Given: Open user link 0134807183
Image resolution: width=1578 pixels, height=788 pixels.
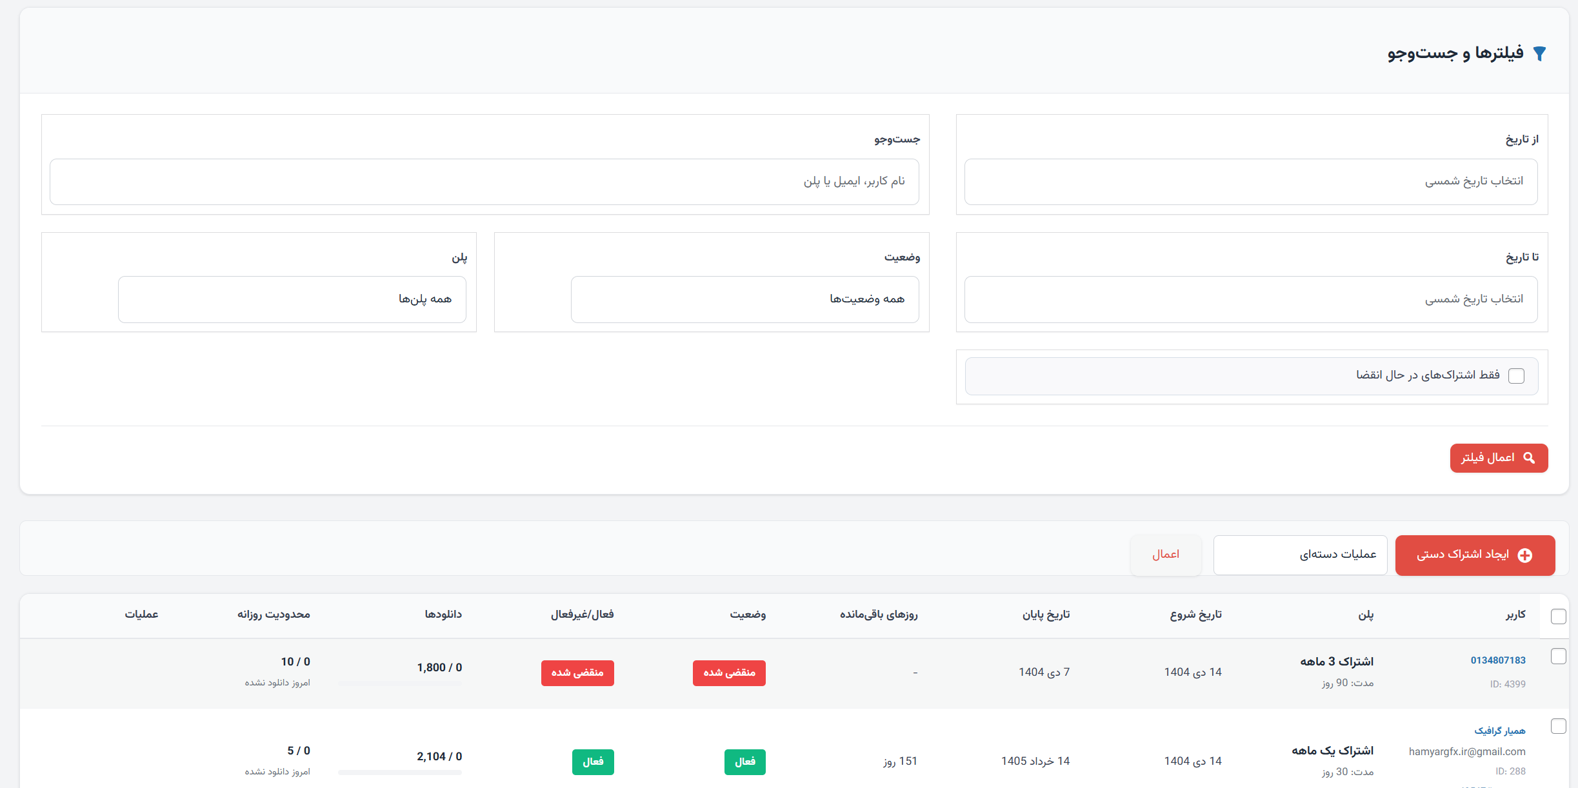Looking at the screenshot, I should point(1497,660).
